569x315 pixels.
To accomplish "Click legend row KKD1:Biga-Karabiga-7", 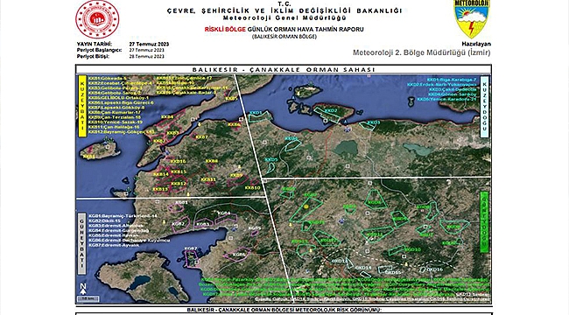I will coord(451,80).
